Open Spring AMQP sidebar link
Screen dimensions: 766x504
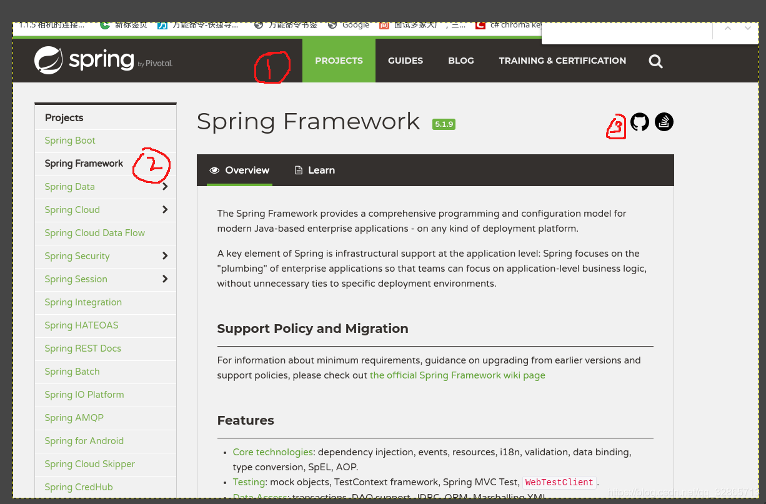coord(74,418)
